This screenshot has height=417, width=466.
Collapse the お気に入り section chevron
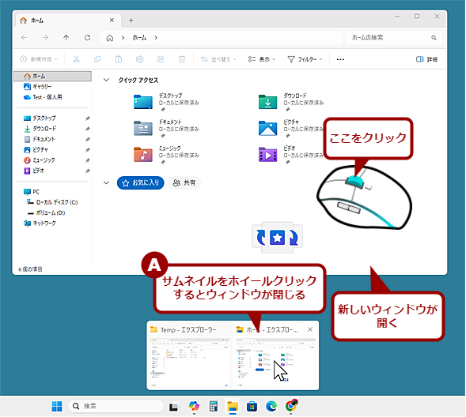106,182
